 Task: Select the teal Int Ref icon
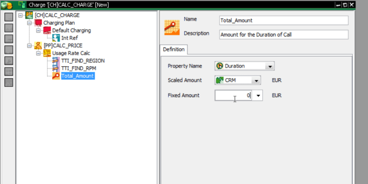pos(56,38)
